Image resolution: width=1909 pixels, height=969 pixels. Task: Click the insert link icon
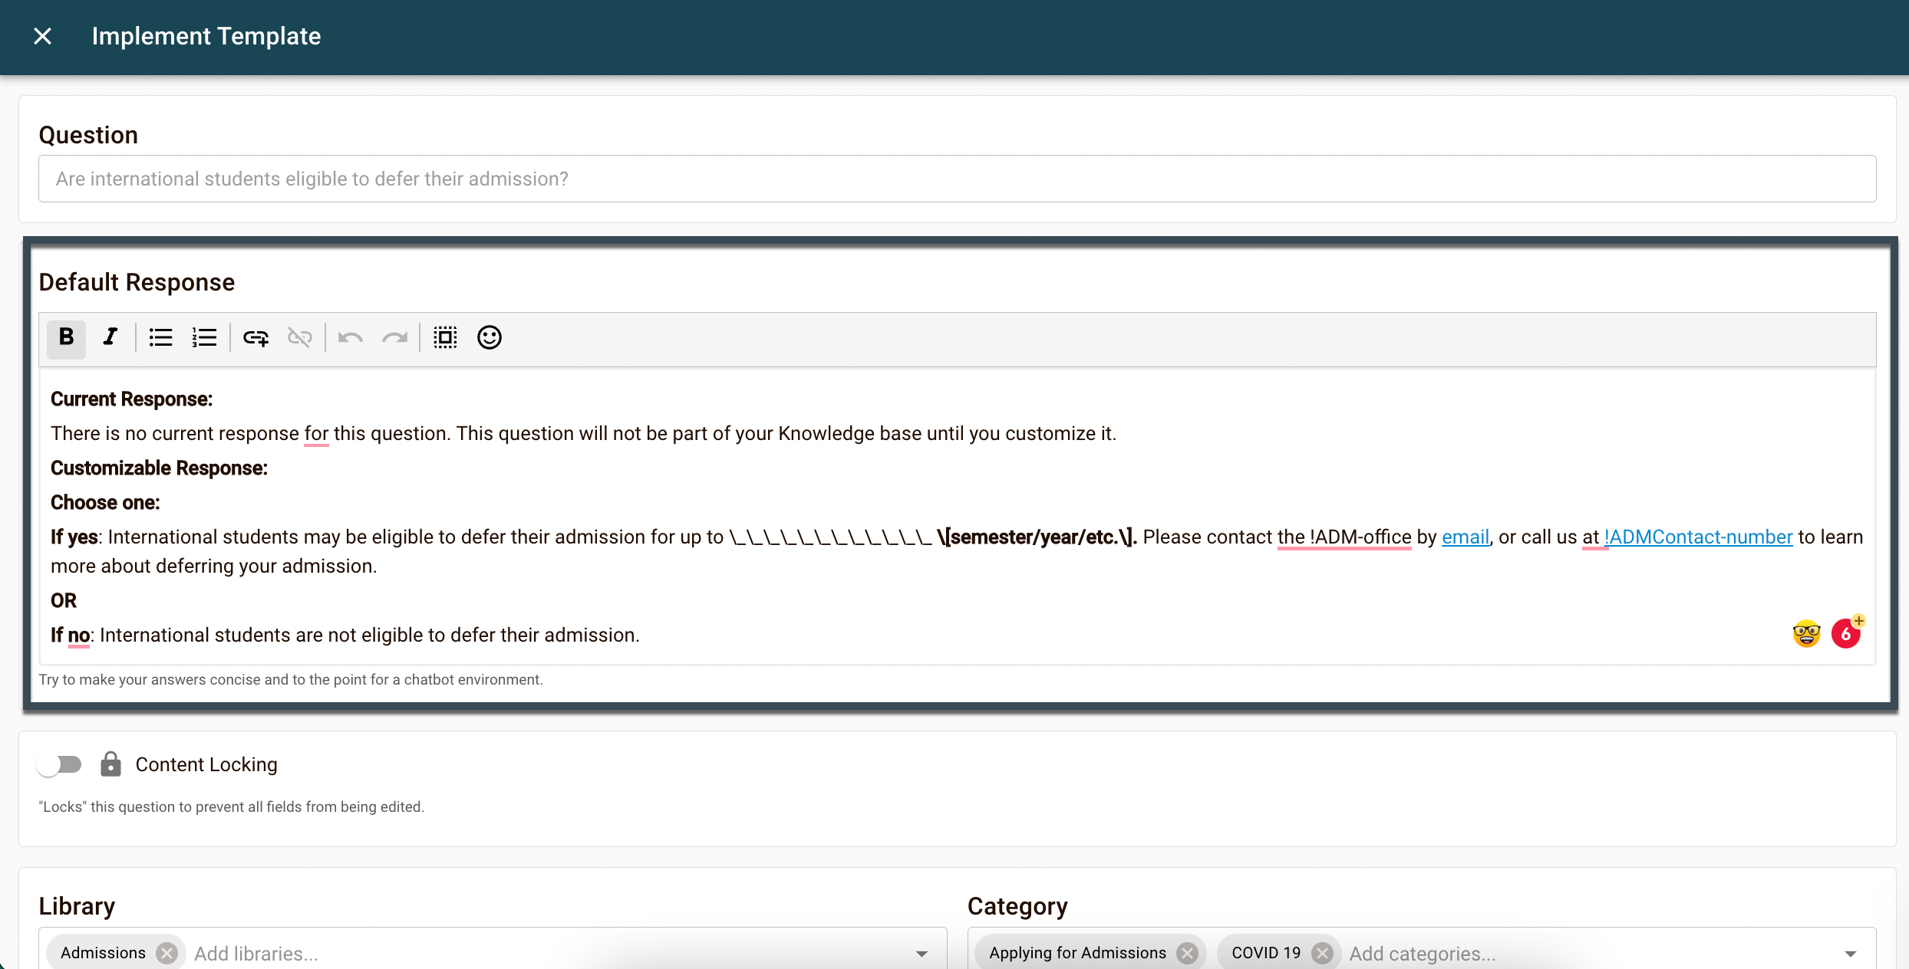256,337
